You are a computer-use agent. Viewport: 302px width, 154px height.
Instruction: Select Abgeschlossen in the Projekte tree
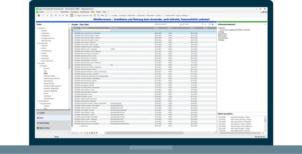tap(49, 84)
